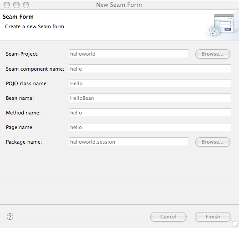Image resolution: width=239 pixels, height=228 pixels.
Task: Browse for the Seam Project
Action: click(213, 54)
